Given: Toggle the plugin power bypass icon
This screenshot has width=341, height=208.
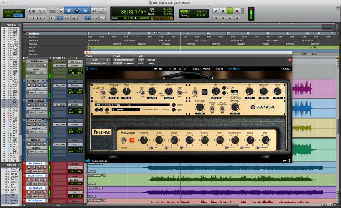Looking at the screenshot, I should pyautogui.click(x=87, y=69).
